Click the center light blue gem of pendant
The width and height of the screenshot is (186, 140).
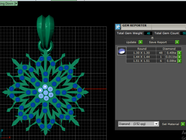(46, 93)
